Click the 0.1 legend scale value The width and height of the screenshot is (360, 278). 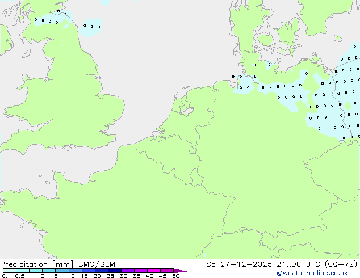6,276
